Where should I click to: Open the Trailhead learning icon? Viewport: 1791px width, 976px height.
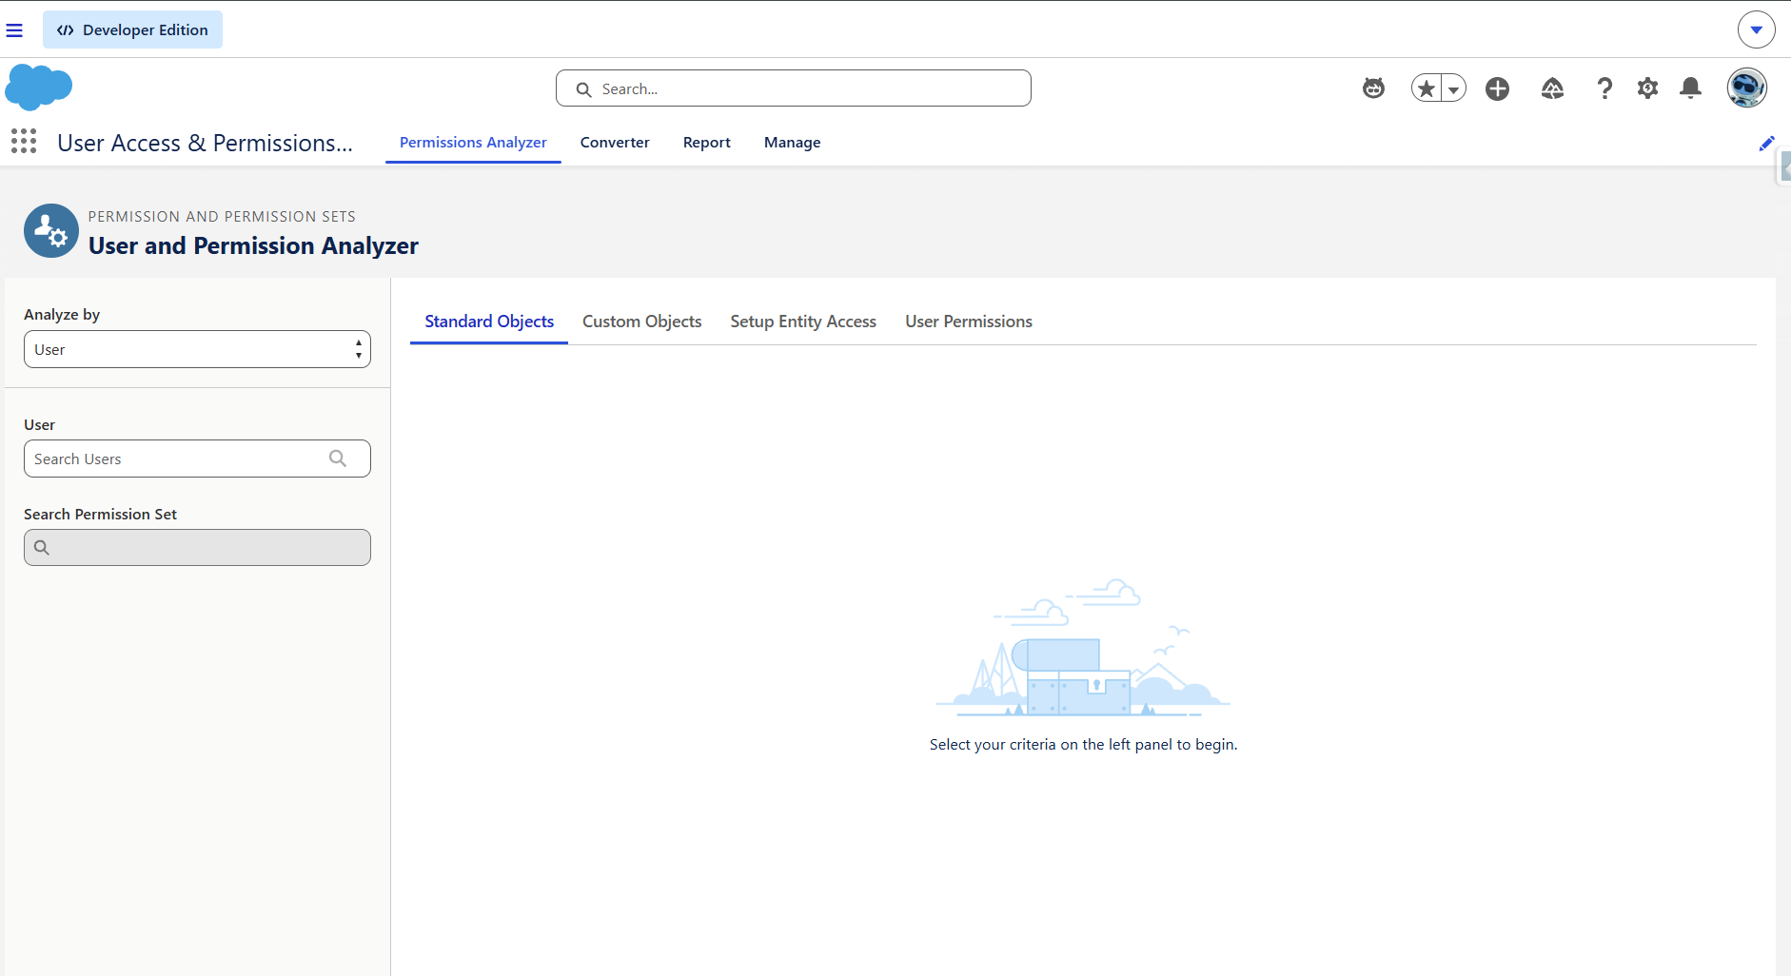[x=1552, y=88]
